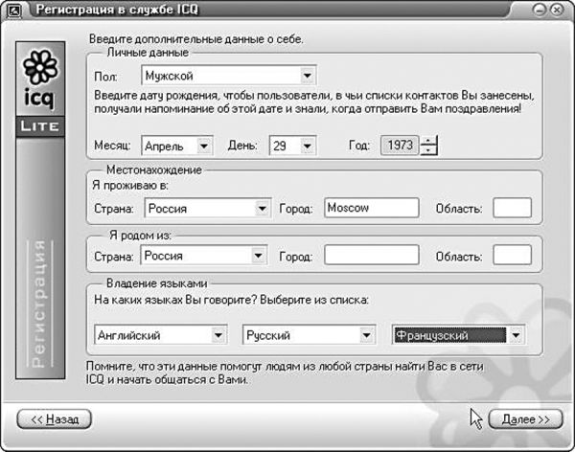The width and height of the screenshot is (575, 452).
Task: Minimize the ICQ registration window
Action: (539, 10)
